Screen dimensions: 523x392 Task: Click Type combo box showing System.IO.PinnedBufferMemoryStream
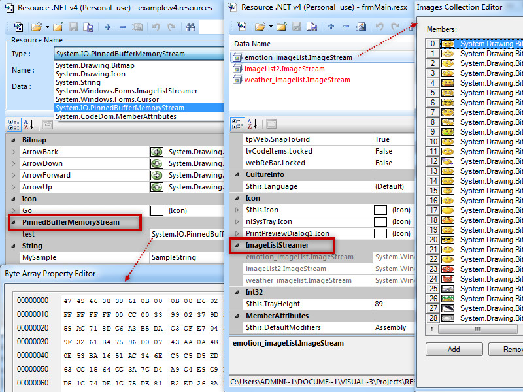pos(139,54)
